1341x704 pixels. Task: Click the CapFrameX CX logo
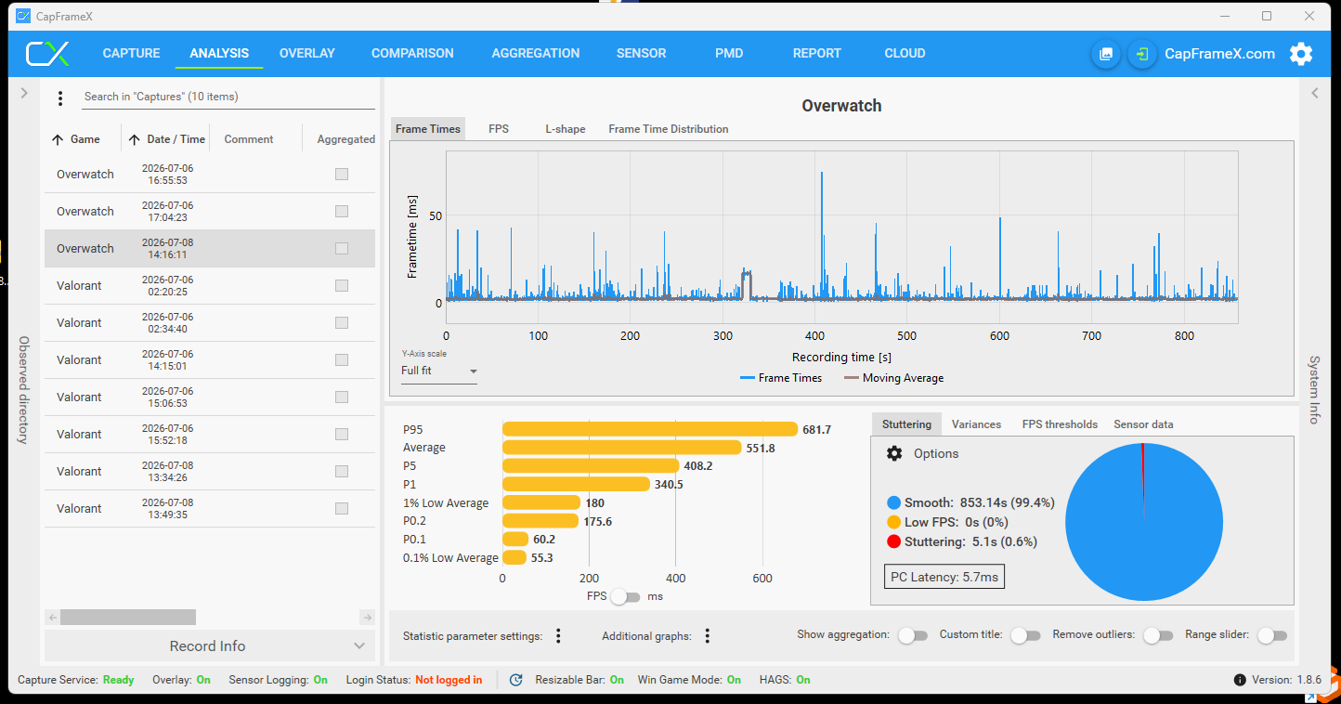(x=47, y=54)
